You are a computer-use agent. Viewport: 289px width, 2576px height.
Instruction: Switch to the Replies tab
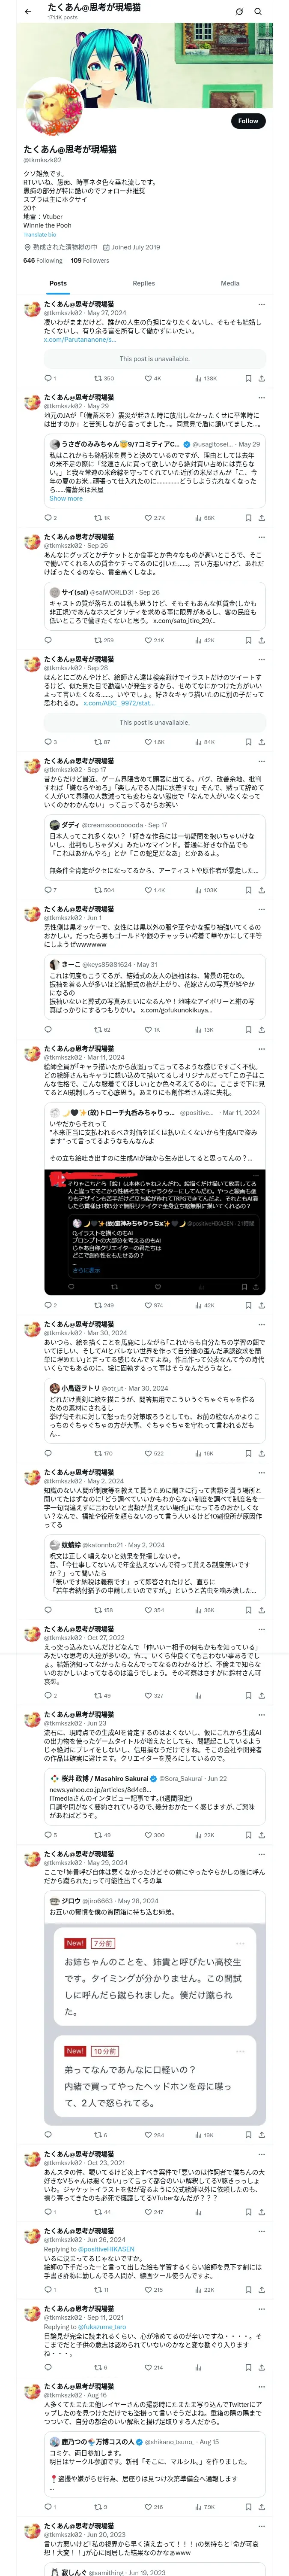[143, 283]
